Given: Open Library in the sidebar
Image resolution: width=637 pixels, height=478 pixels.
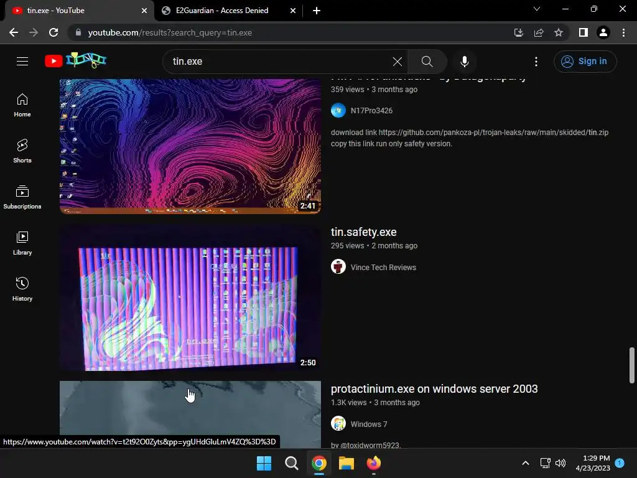Looking at the screenshot, I should coord(22,243).
